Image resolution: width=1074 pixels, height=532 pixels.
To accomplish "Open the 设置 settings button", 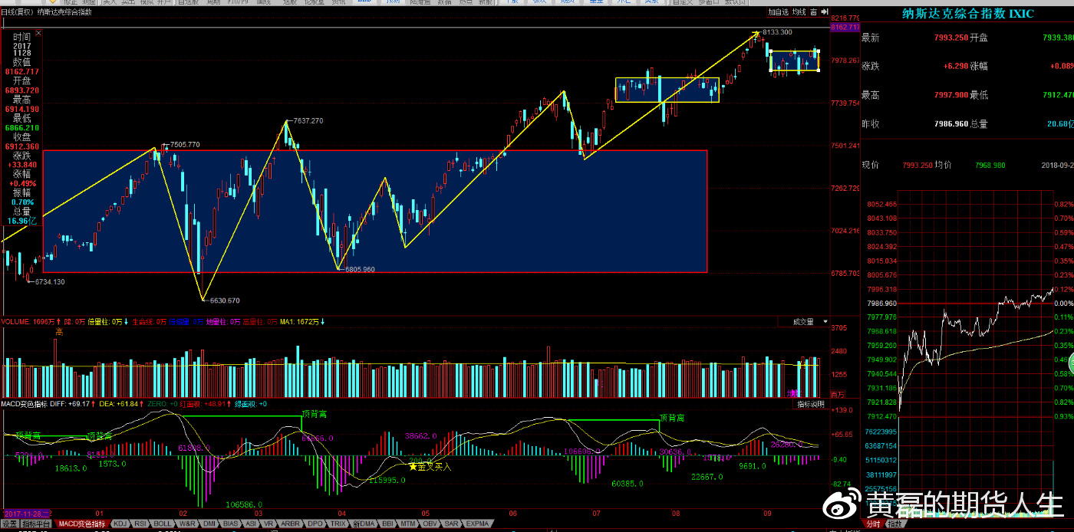I will click(x=9, y=524).
